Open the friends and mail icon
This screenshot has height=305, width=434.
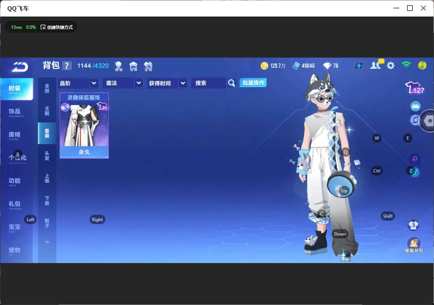(376, 65)
